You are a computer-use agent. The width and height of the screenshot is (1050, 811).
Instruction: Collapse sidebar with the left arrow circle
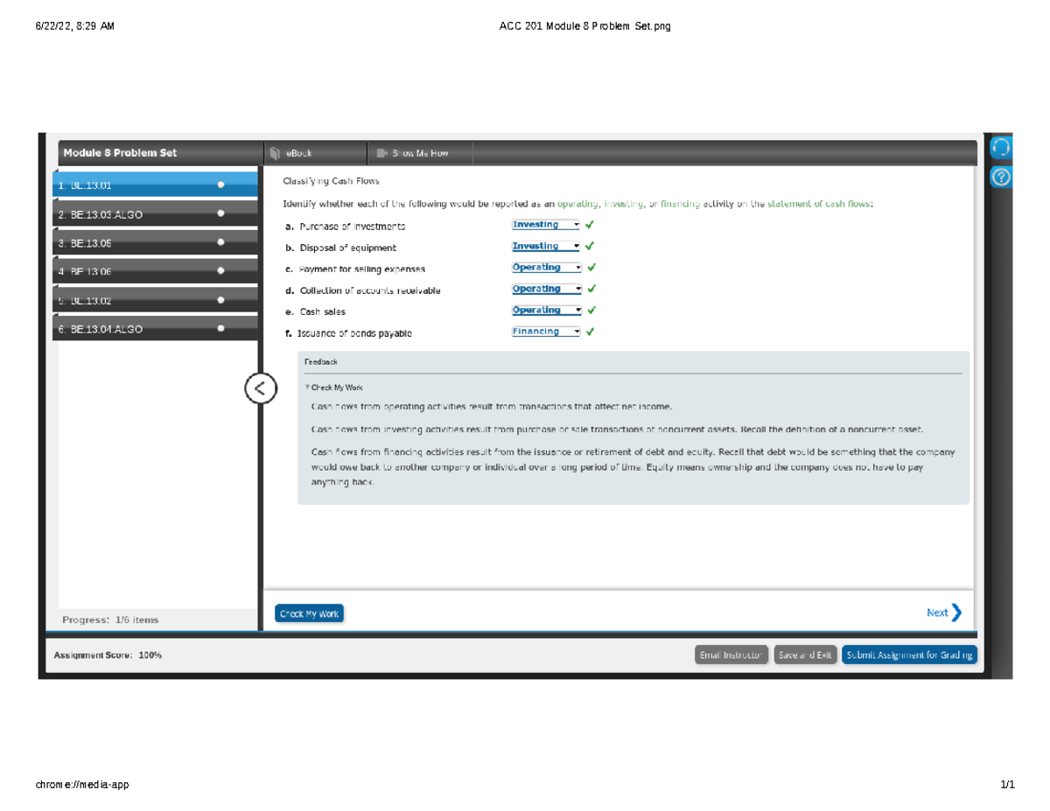pos(261,388)
